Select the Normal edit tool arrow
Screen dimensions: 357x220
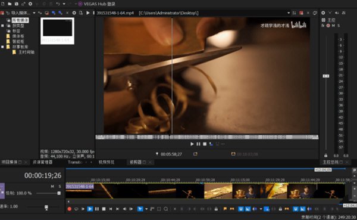click(140, 209)
